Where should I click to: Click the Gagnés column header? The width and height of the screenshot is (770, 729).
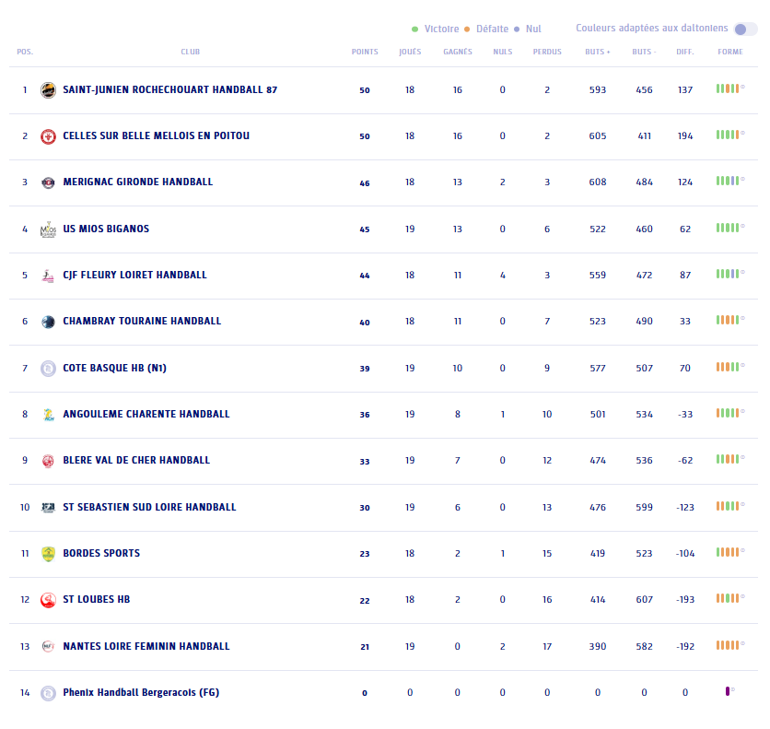(x=457, y=53)
